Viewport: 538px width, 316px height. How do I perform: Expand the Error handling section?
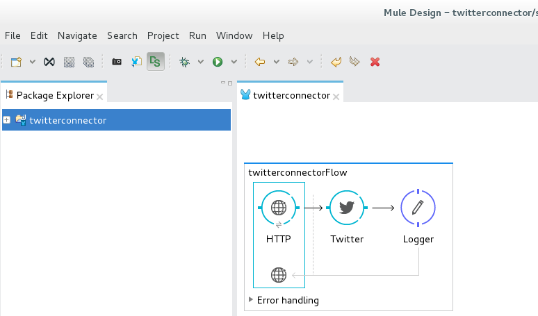tap(251, 299)
